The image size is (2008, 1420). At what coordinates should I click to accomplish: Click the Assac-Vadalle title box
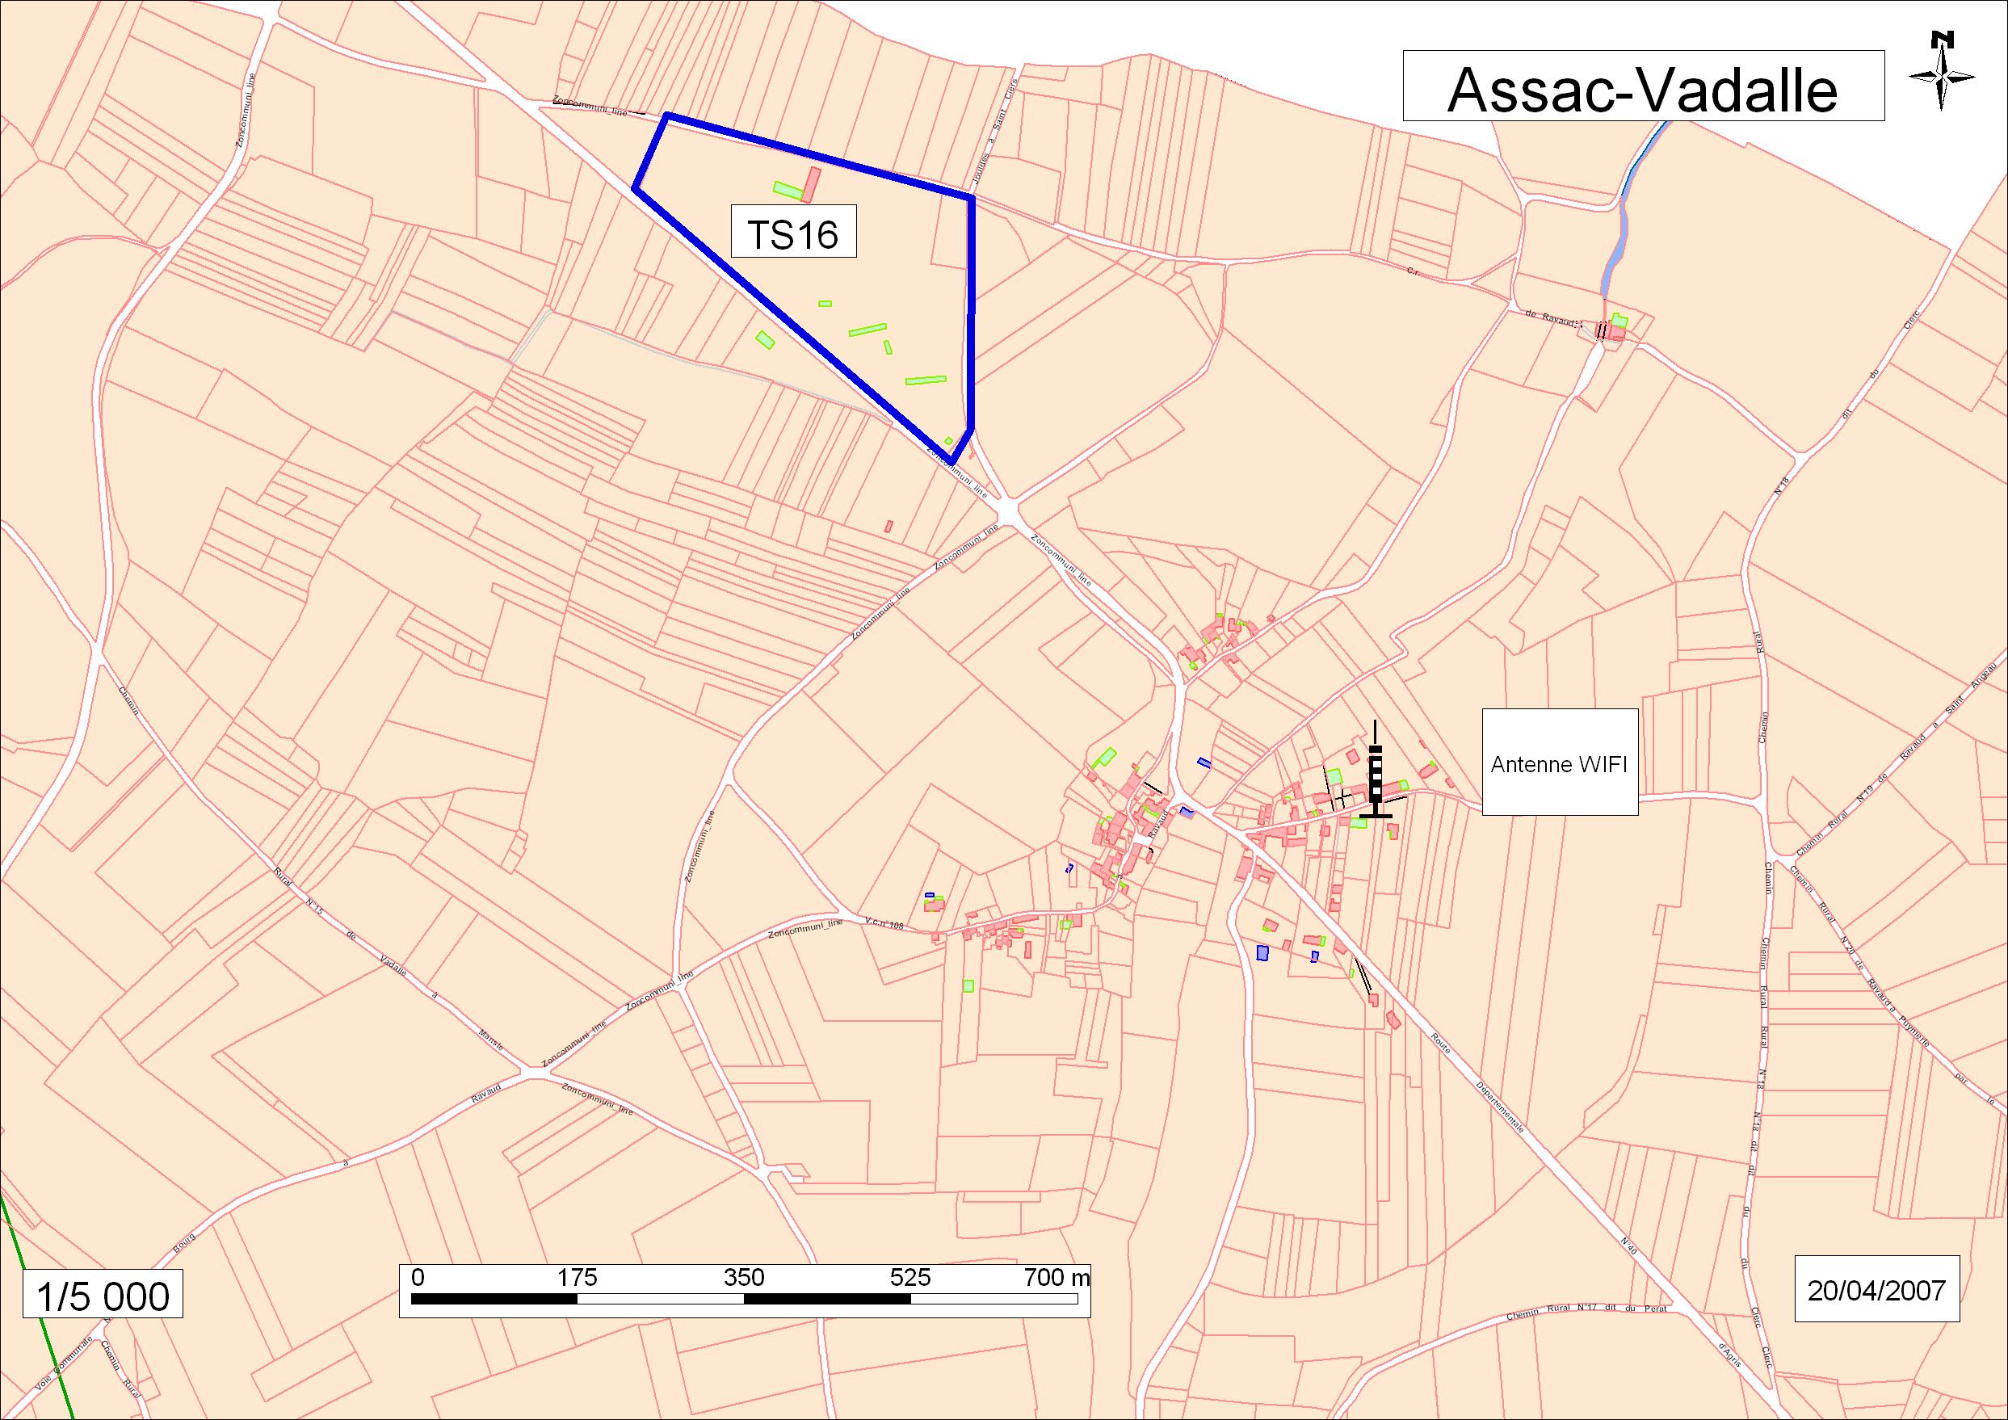1643,86
